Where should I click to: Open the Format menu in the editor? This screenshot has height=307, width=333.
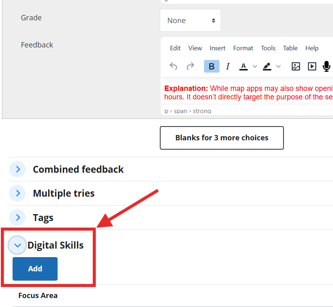click(x=243, y=48)
